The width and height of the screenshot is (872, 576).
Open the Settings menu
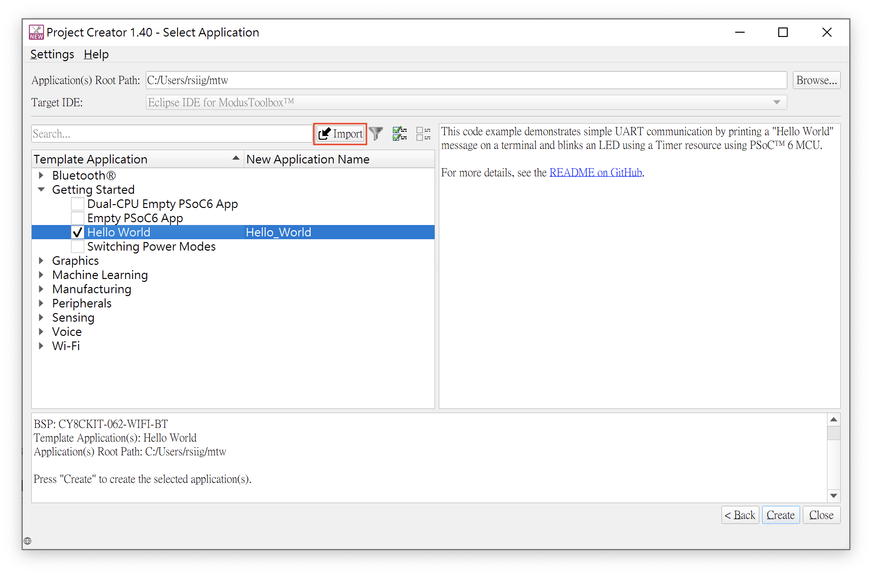pyautogui.click(x=52, y=54)
